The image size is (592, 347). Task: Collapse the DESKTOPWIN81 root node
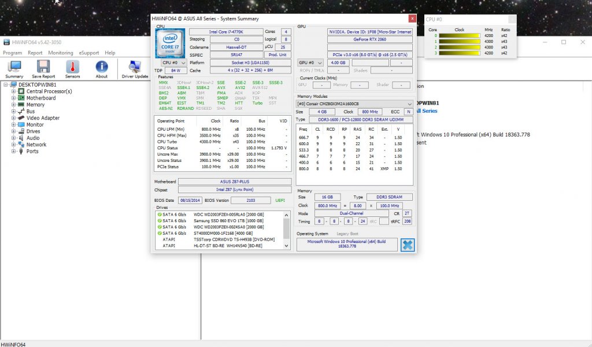[x=6, y=84]
